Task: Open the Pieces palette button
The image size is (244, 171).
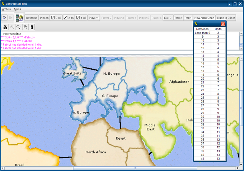Action: [x=44, y=18]
